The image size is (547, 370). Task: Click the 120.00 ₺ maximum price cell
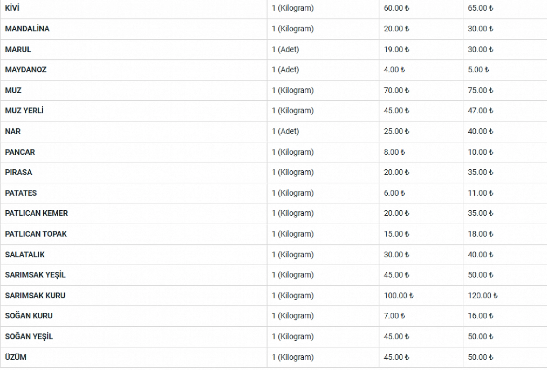(483, 296)
